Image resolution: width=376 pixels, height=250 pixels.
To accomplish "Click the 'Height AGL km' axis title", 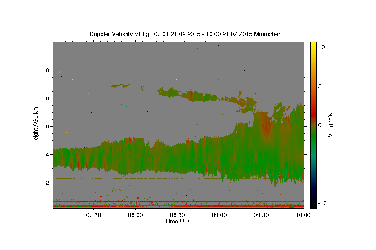I will click(x=36, y=125).
